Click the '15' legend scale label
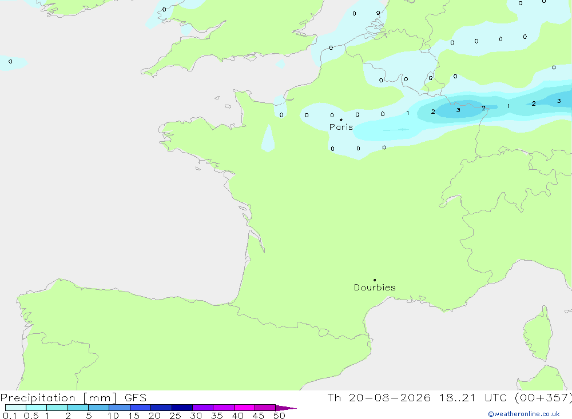 134,416
